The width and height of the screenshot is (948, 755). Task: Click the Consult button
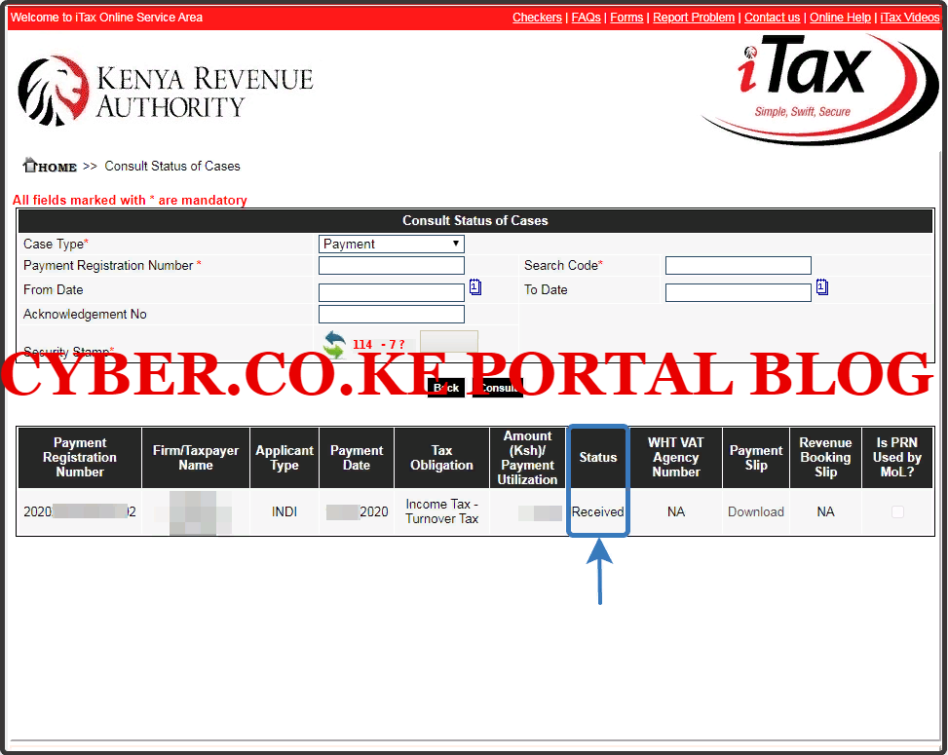click(x=497, y=388)
